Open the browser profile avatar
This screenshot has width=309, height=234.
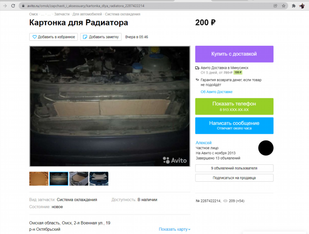(302, 6)
